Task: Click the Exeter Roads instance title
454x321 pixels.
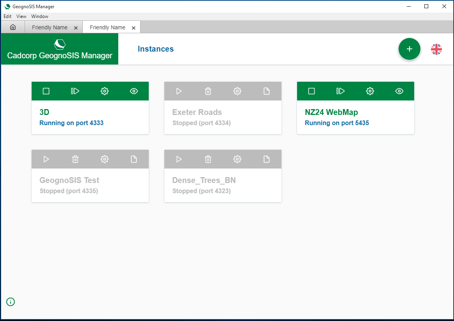Action: coord(197,112)
